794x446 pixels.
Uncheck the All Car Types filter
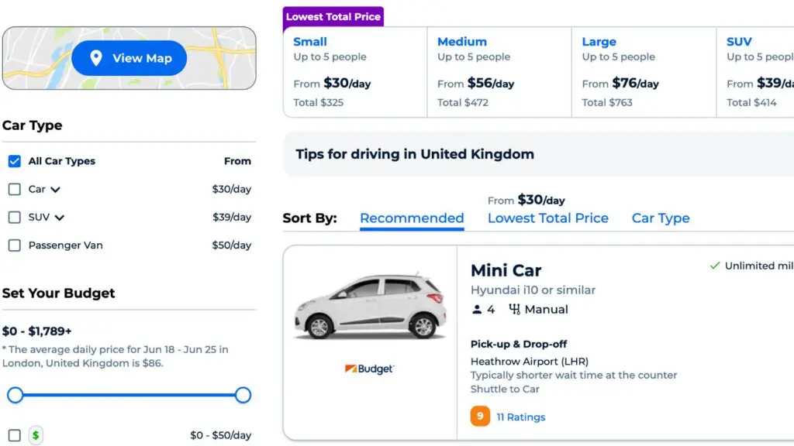(14, 161)
